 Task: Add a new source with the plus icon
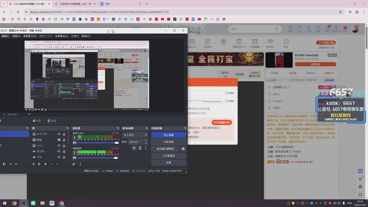click(33, 164)
